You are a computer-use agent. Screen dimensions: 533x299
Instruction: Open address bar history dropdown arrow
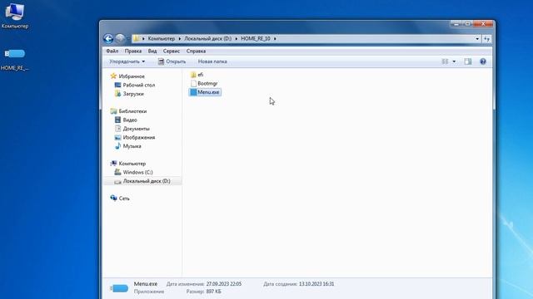pyautogui.click(x=477, y=39)
